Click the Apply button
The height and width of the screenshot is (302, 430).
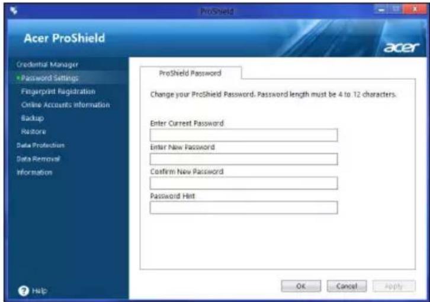pyautogui.click(x=394, y=286)
